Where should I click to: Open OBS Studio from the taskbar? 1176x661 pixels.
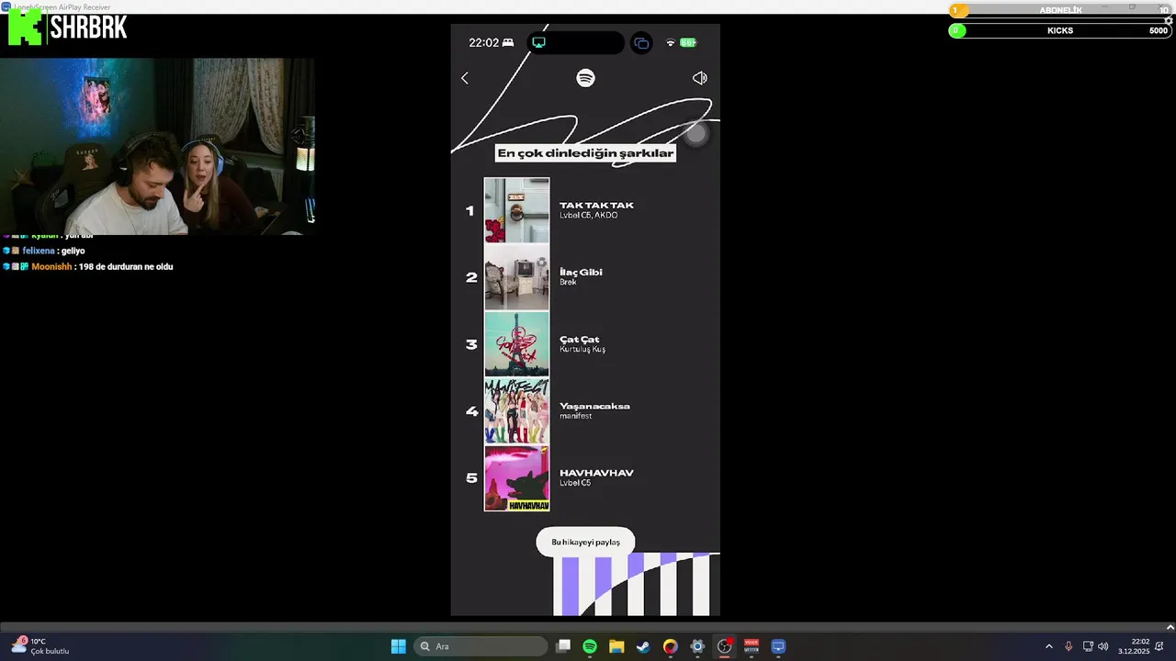[x=724, y=646]
